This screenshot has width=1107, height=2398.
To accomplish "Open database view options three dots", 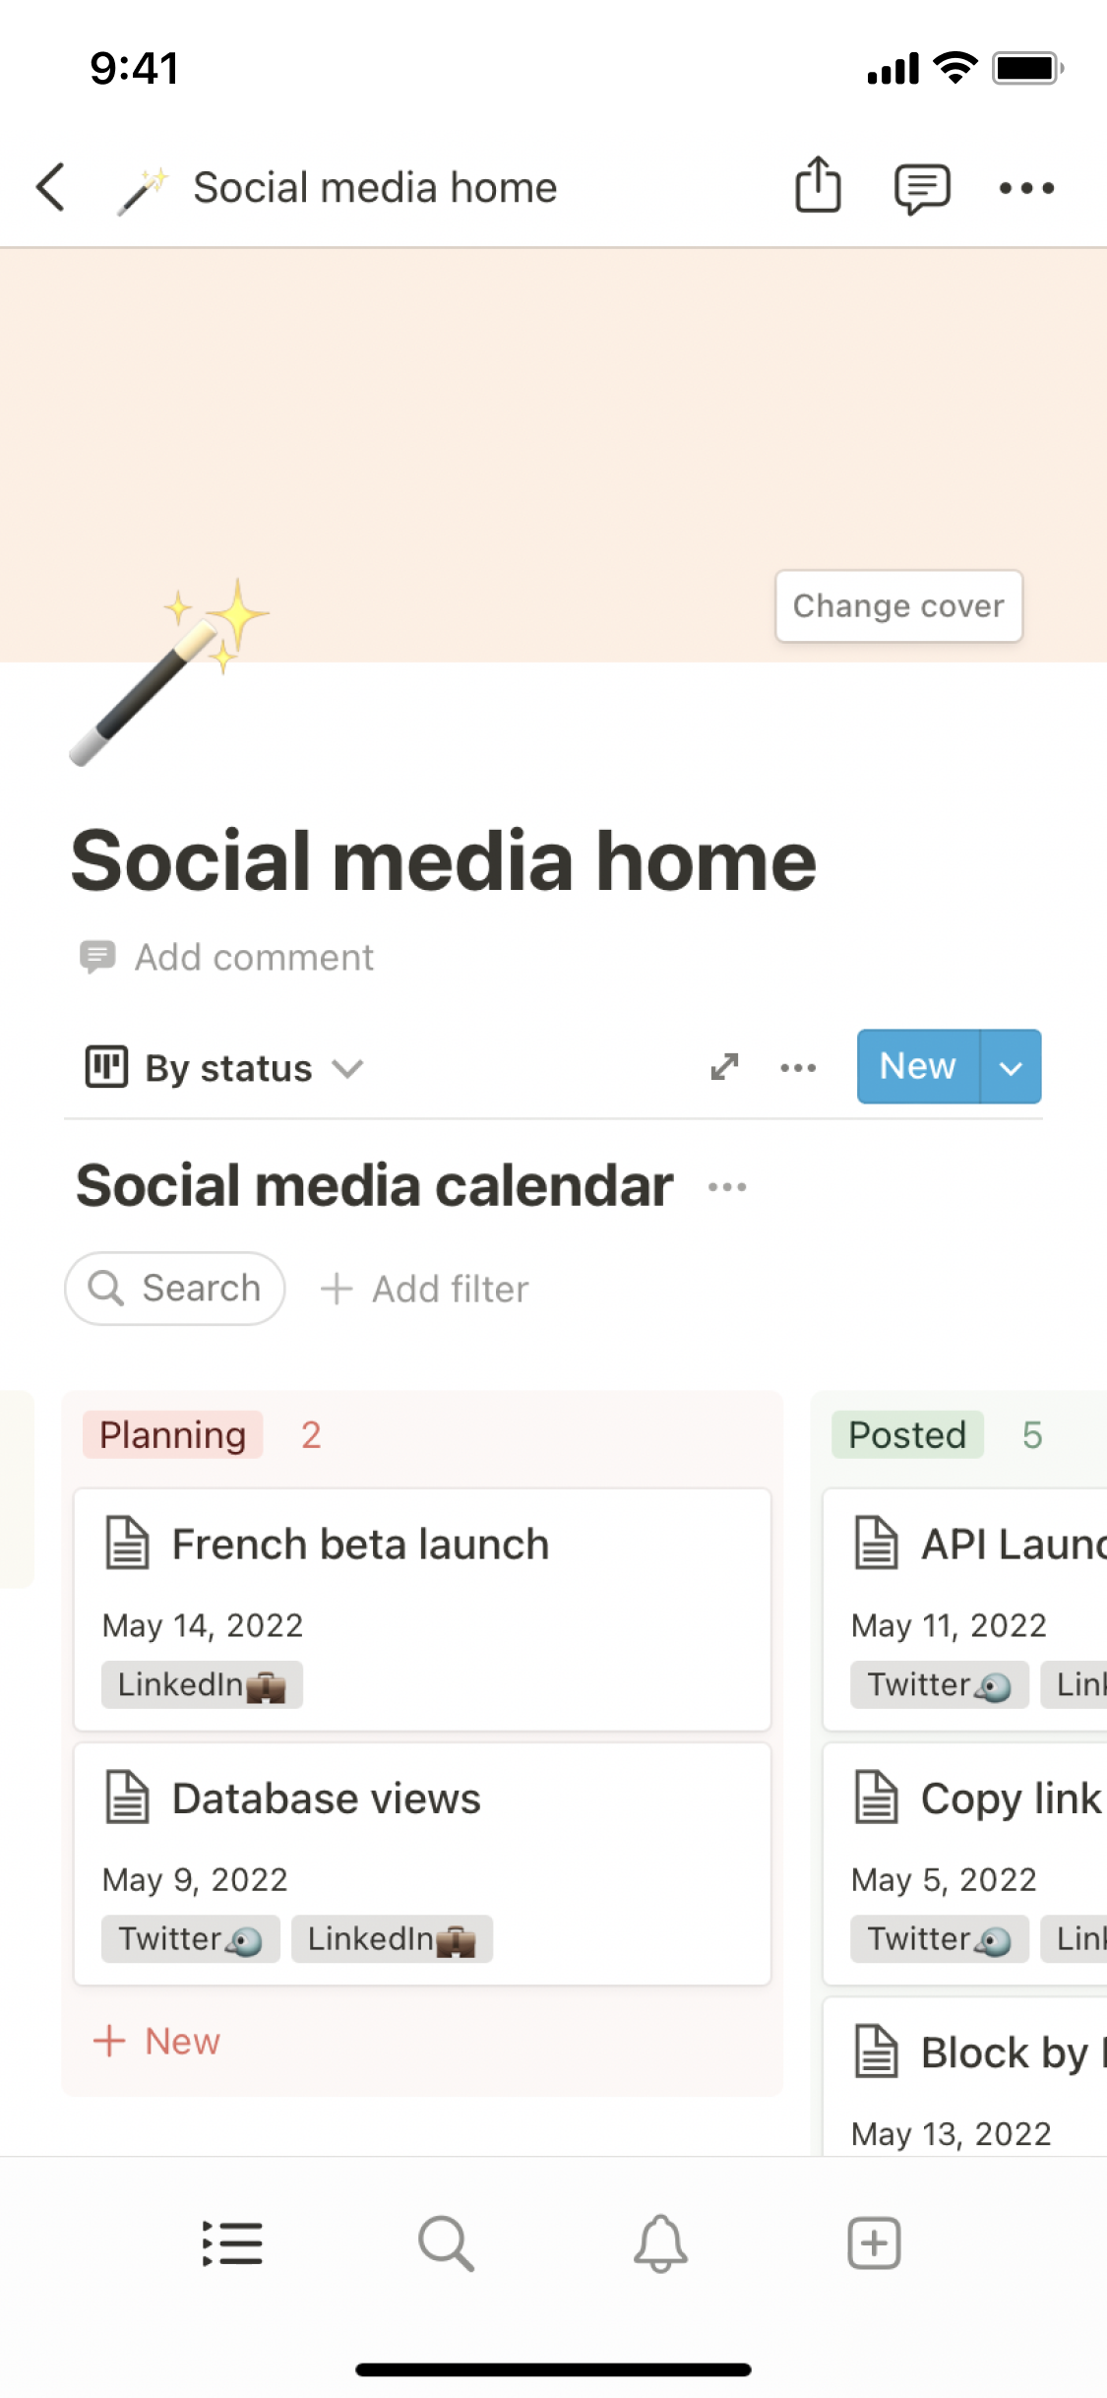I will click(798, 1067).
